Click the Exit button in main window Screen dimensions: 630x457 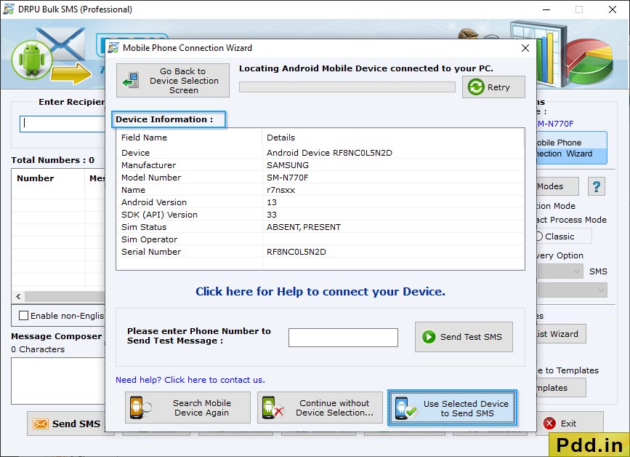tap(570, 424)
